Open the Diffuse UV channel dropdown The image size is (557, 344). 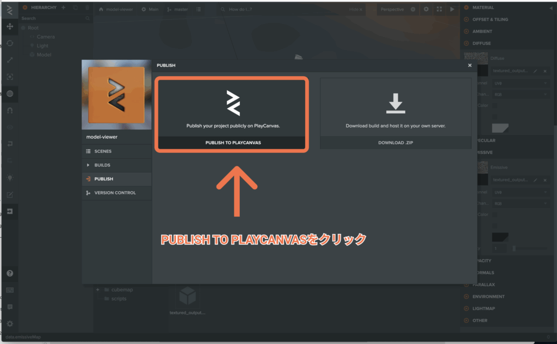pyautogui.click(x=521, y=83)
